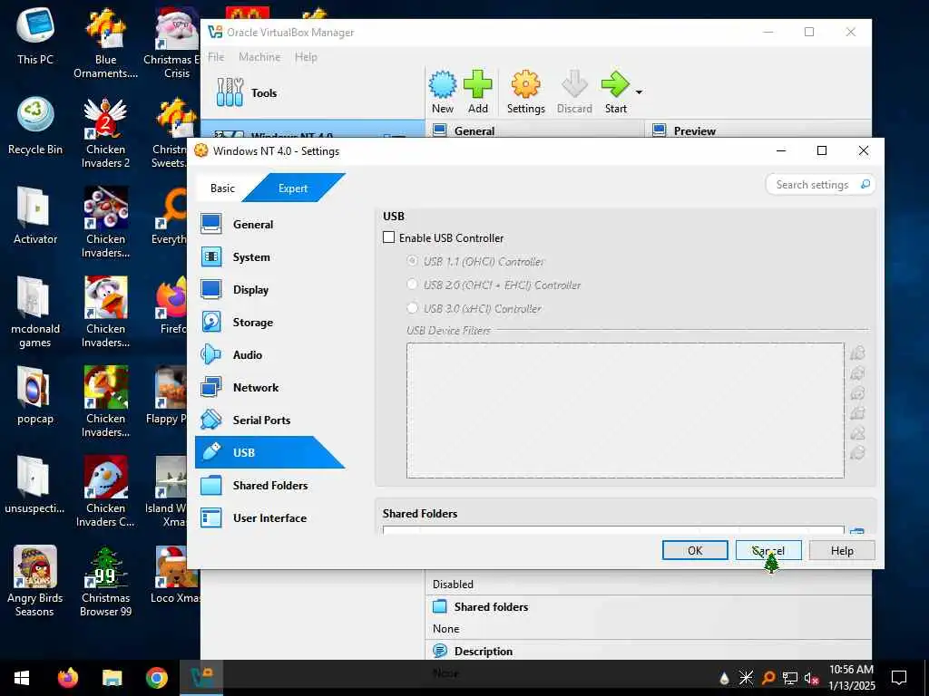Open the unsuspecti... desktop folder
This screenshot has height=696, width=929.
click(x=35, y=485)
